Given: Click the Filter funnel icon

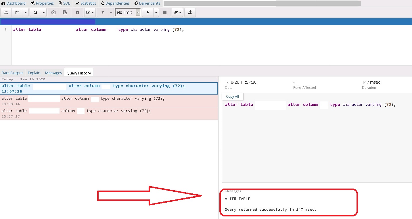Looking at the screenshot, I should pyautogui.click(x=103, y=12).
